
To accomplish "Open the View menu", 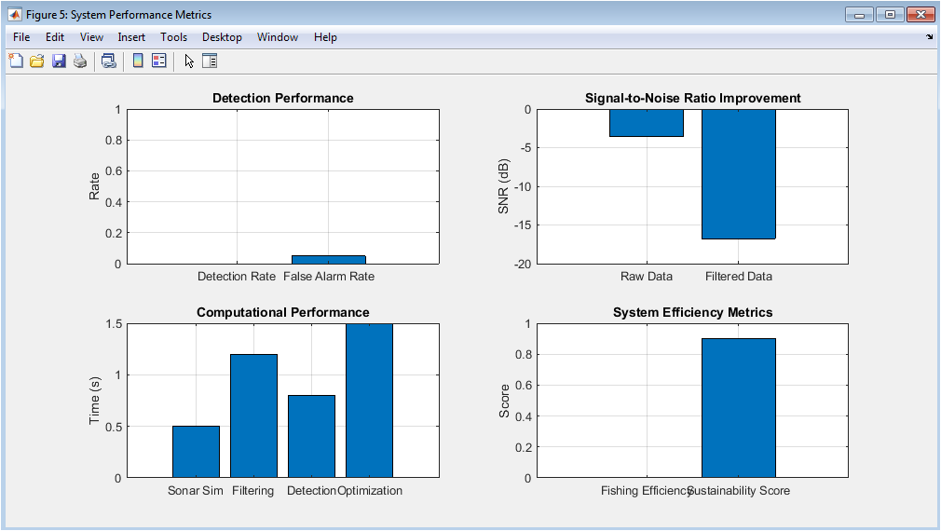I will point(91,37).
